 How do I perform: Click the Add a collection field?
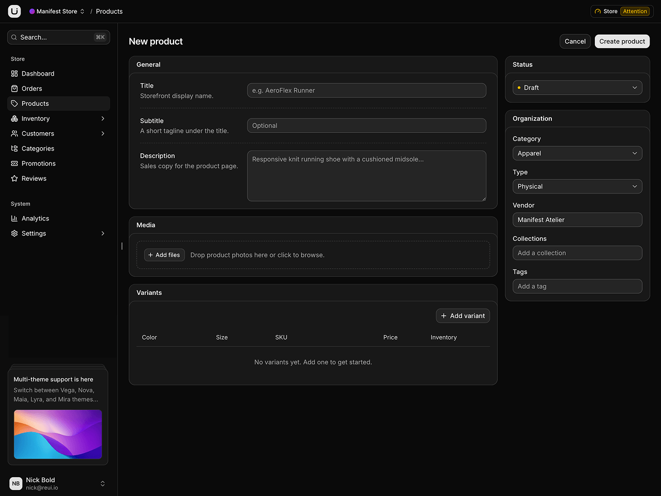point(577,253)
